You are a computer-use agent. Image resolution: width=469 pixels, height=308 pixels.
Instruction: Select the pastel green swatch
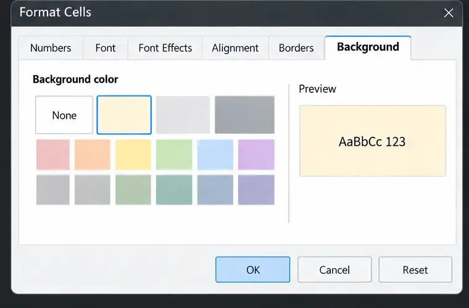(x=174, y=155)
